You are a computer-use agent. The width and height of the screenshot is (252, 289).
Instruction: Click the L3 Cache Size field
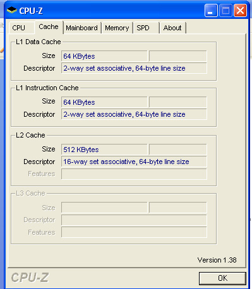tap(104, 208)
